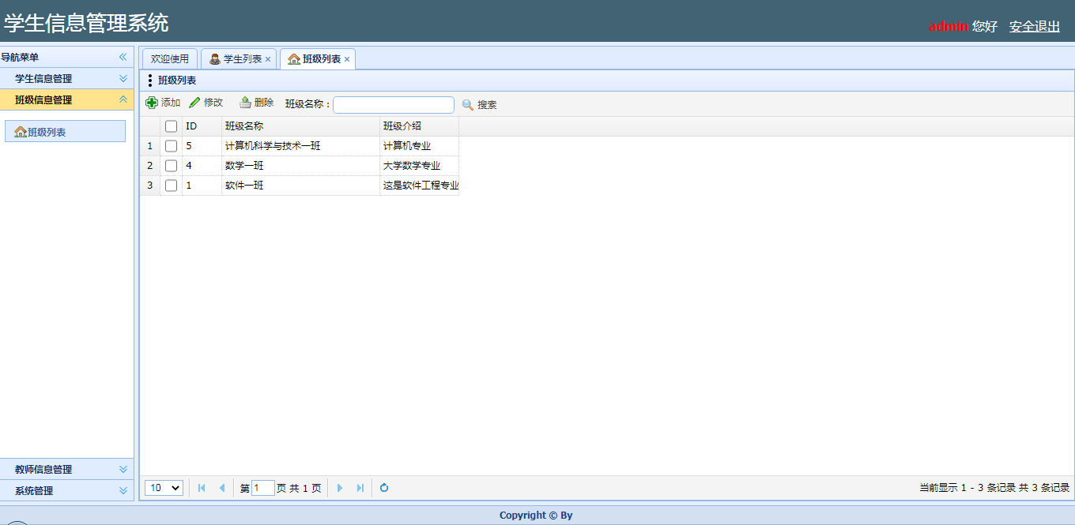Switch to the 欢迎使用 tab
Screen dimensions: 1075x525
[170, 59]
